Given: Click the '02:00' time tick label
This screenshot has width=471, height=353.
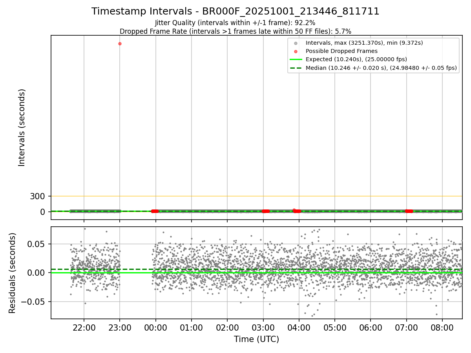Looking at the screenshot, I should point(227,328).
